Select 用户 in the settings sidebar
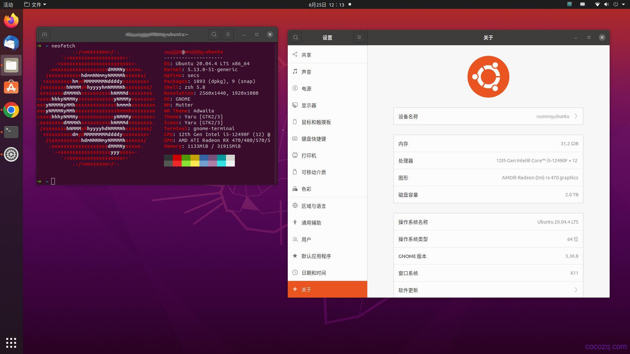 306,239
